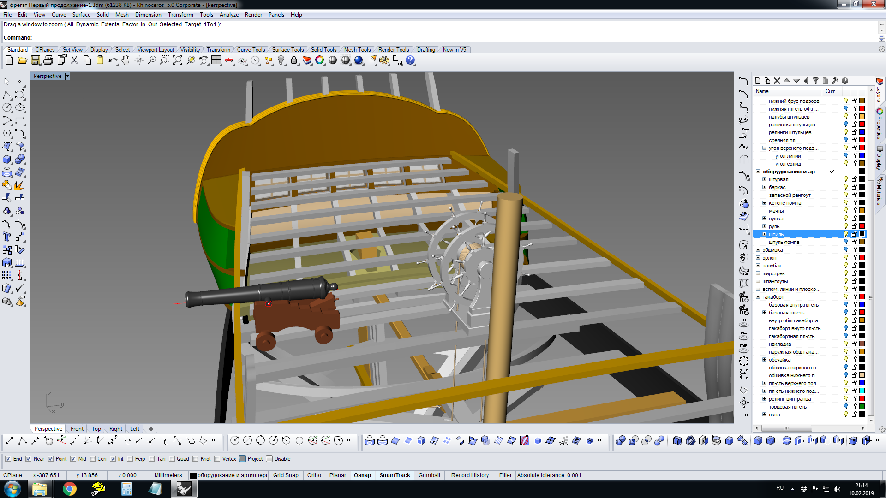Switch to the Front viewport tab
Image resolution: width=886 pixels, height=498 pixels.
[77, 429]
